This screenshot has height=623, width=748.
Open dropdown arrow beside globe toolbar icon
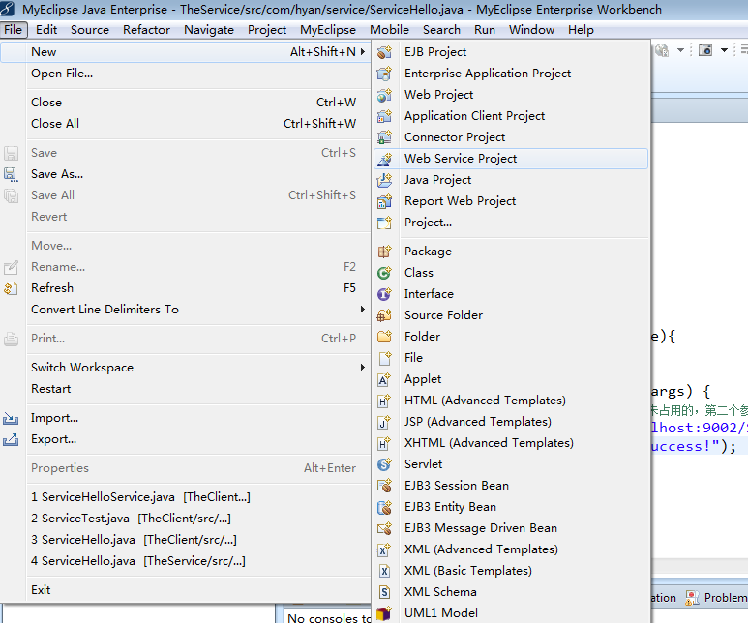tap(680, 50)
